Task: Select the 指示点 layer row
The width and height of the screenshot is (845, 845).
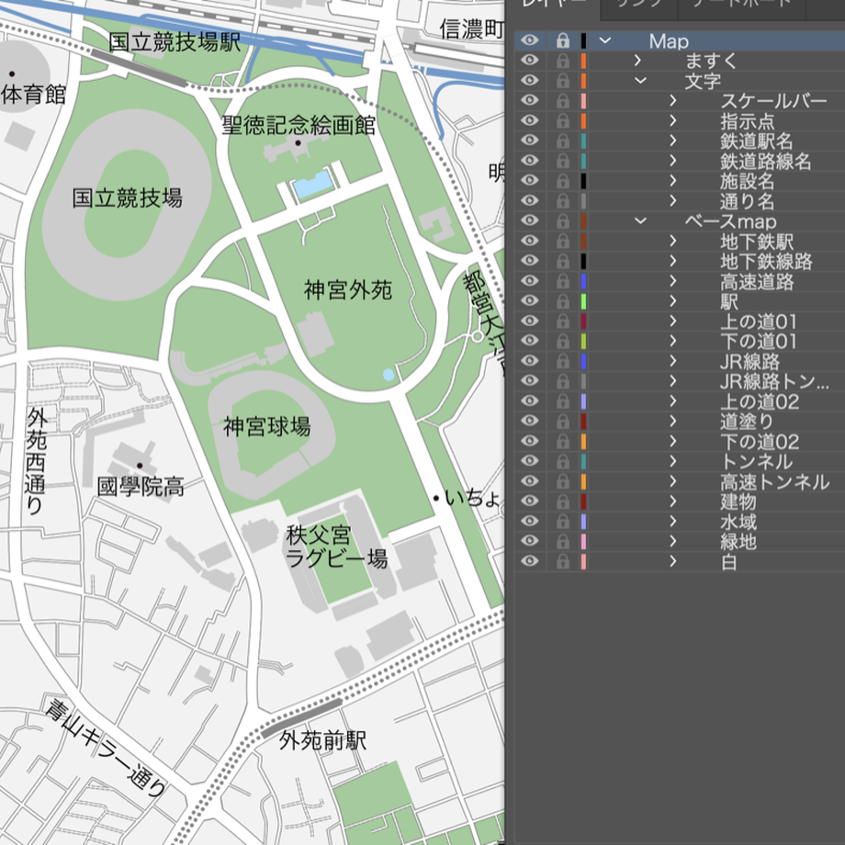Action: pyautogui.click(x=680, y=120)
